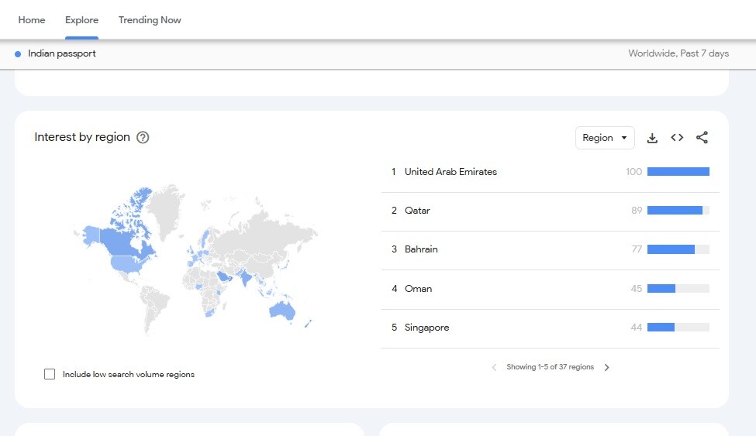The height and width of the screenshot is (436, 756).
Task: Go to next page of regions
Action: pyautogui.click(x=607, y=367)
